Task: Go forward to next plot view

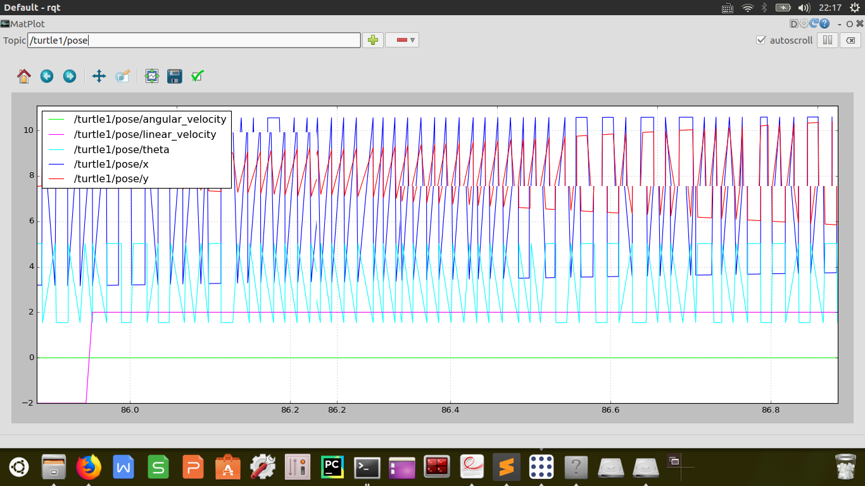Action: click(x=70, y=77)
